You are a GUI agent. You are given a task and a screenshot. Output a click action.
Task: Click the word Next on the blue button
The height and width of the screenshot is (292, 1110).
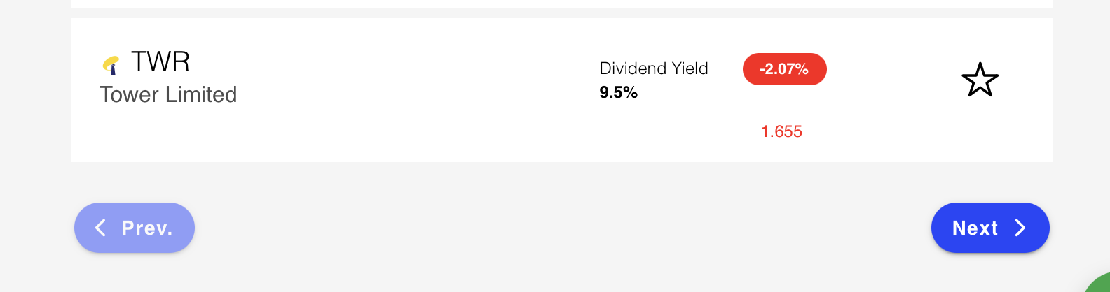975,228
